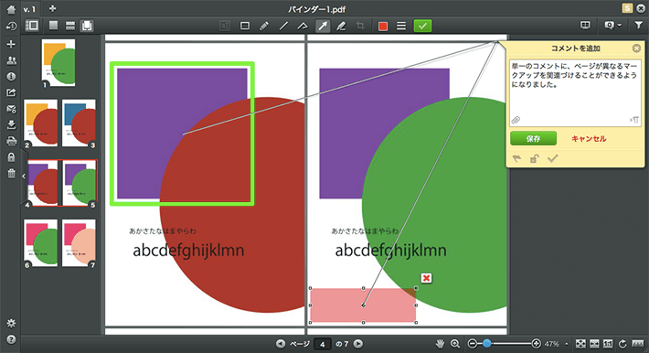
Task: Click the キャンセル link
Action: point(589,139)
